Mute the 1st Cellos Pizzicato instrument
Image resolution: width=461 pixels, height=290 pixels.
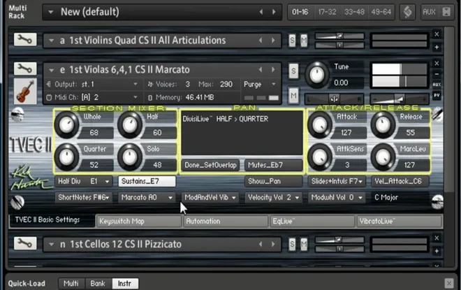pos(304,244)
